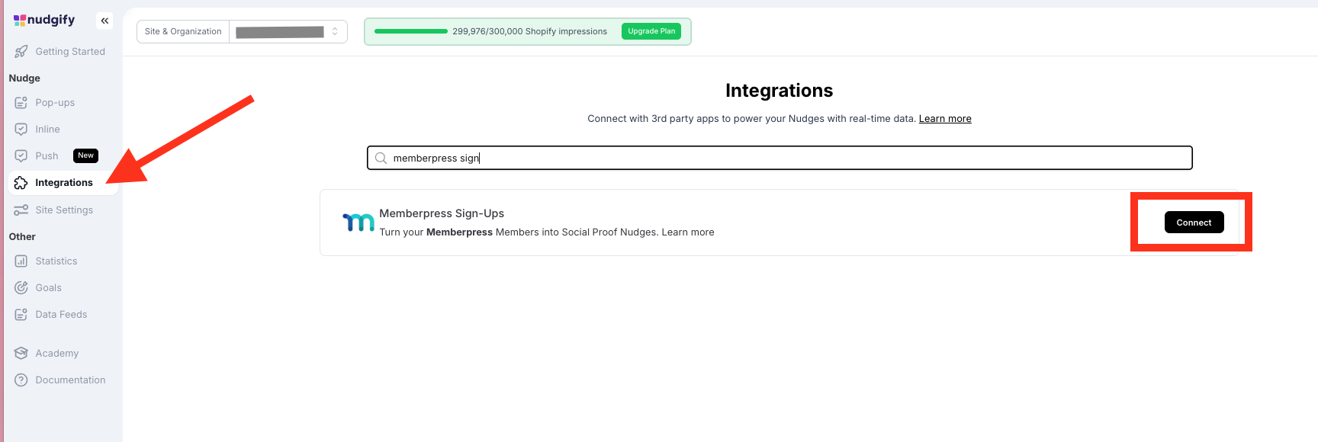1318x442 pixels.
Task: Open Learn more link under Integrations heading
Action: pyautogui.click(x=945, y=119)
